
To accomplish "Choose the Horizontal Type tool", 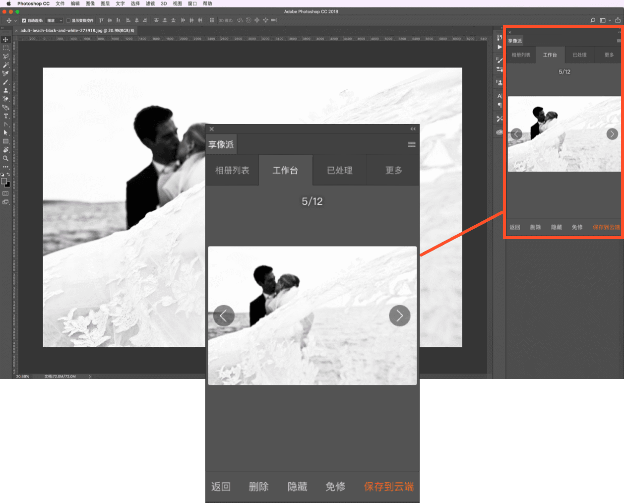I will (x=5, y=116).
